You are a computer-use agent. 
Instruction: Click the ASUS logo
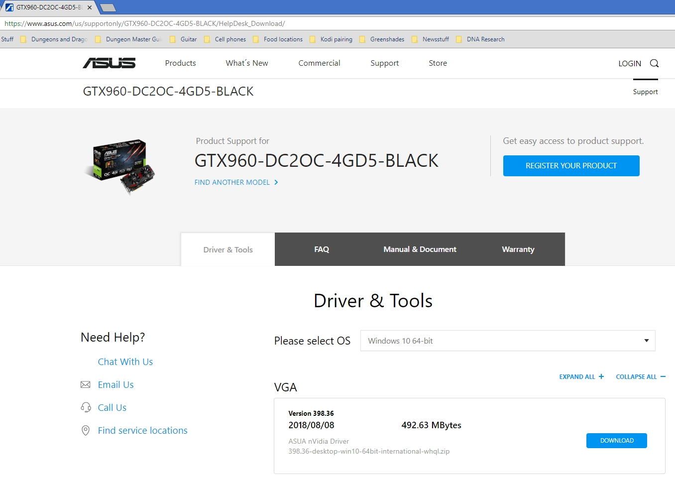(109, 63)
